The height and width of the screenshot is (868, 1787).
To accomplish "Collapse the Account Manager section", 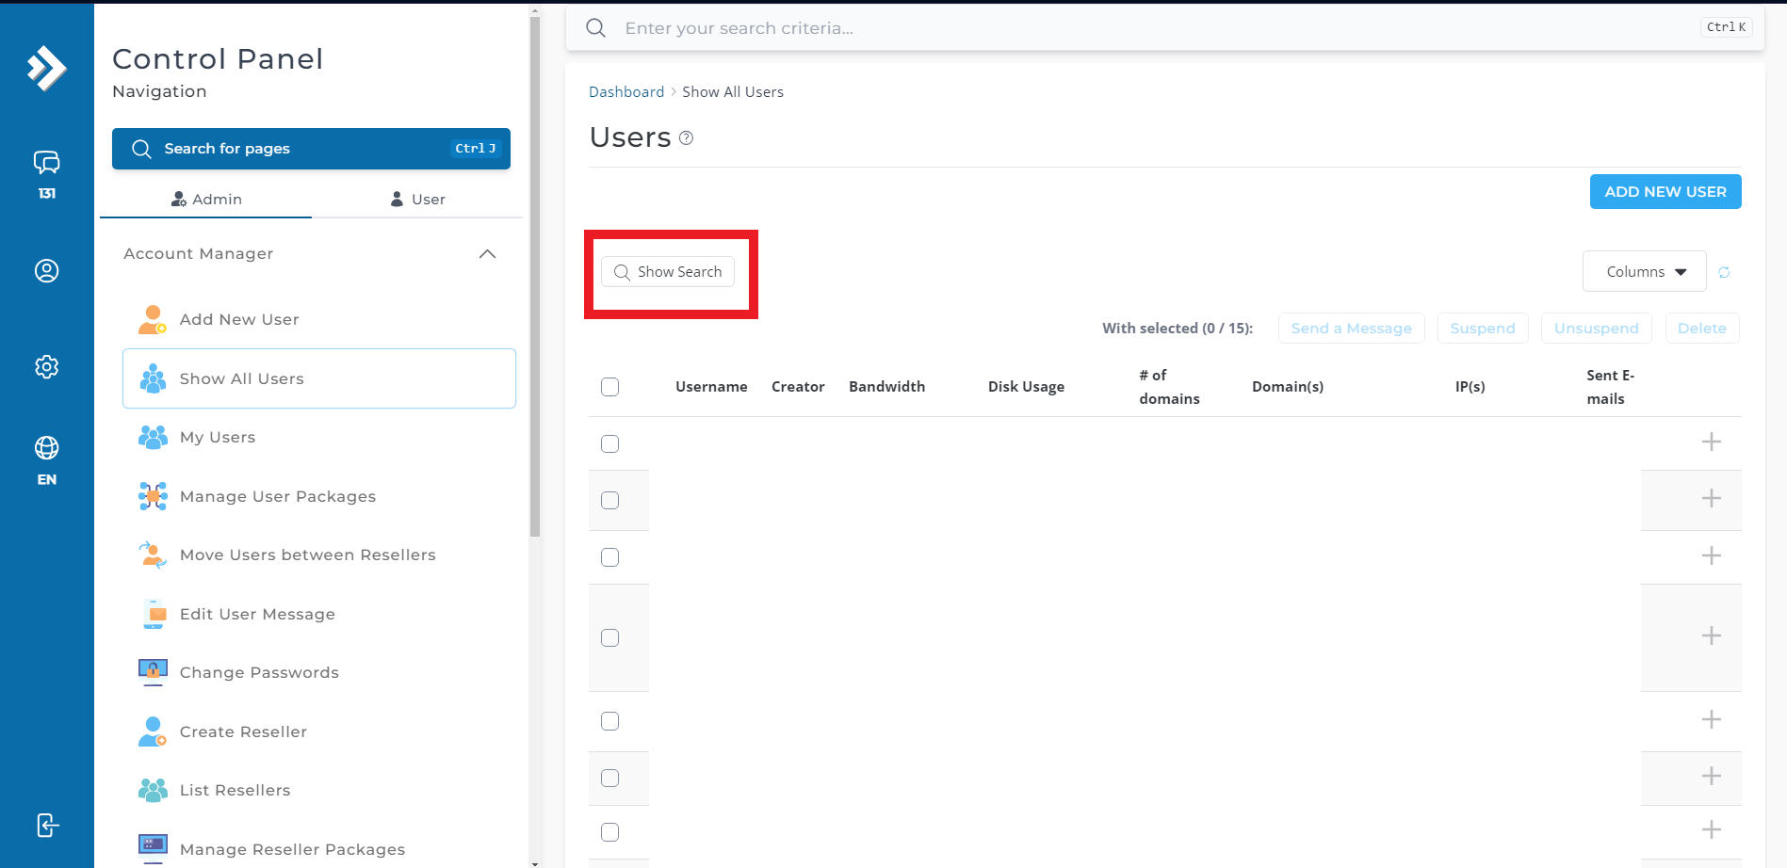I will point(487,254).
